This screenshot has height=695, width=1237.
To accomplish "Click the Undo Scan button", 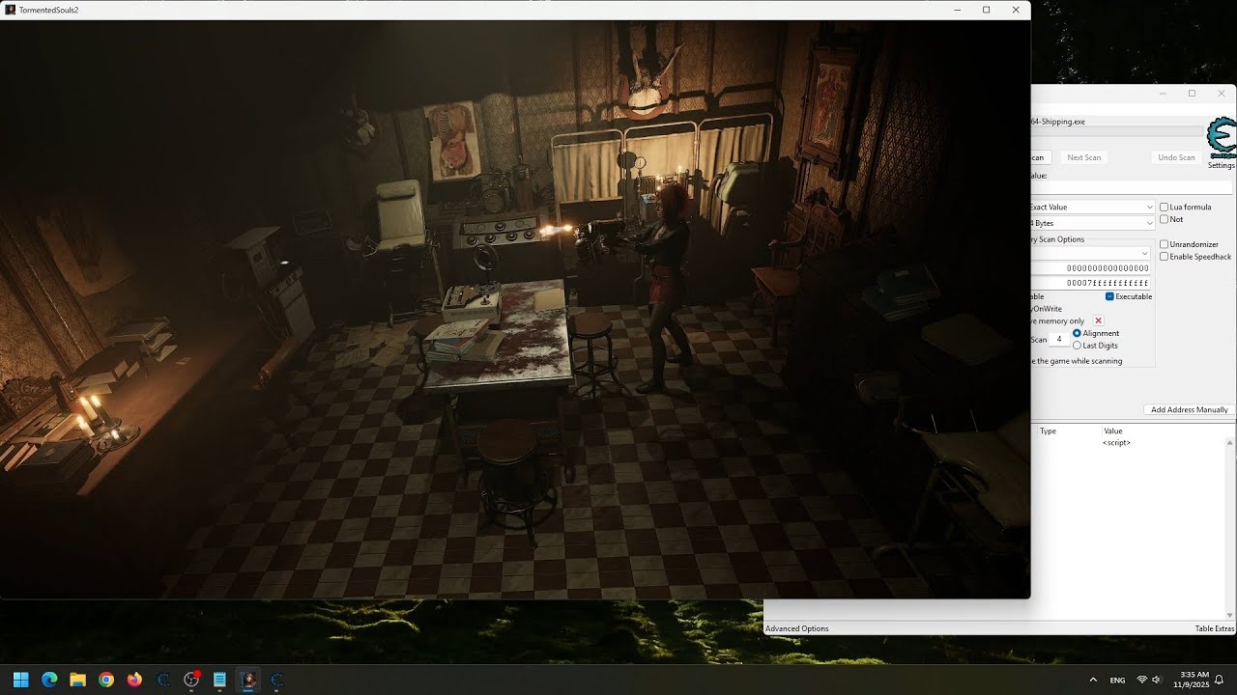I will (1177, 157).
